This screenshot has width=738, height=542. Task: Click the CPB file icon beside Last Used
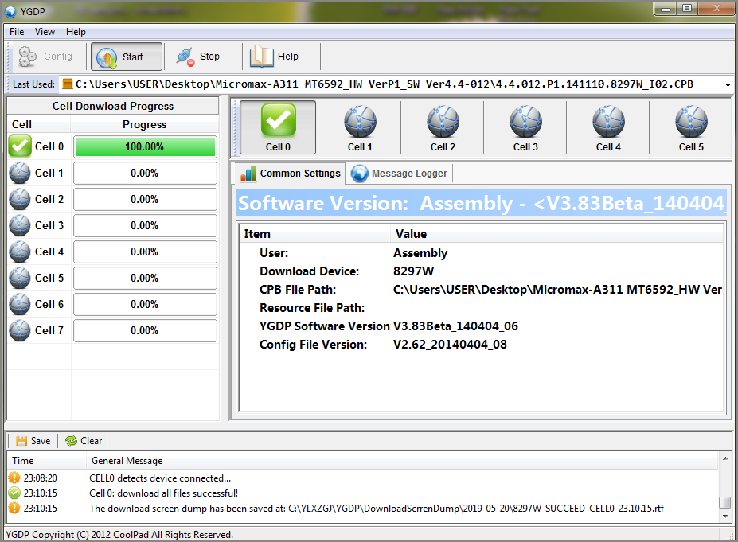(x=68, y=84)
